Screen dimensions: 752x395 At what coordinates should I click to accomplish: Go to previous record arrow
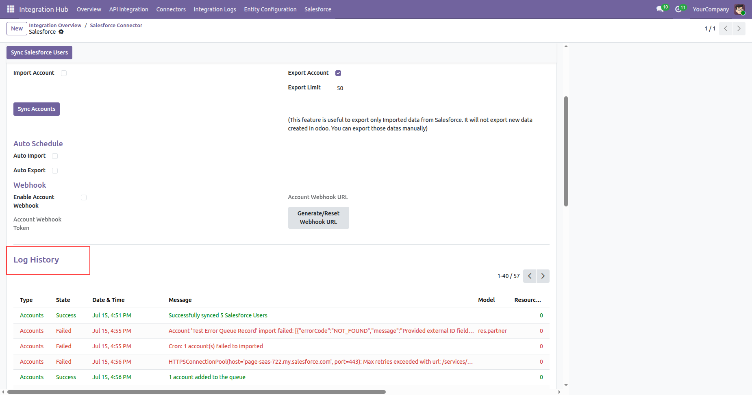click(726, 28)
